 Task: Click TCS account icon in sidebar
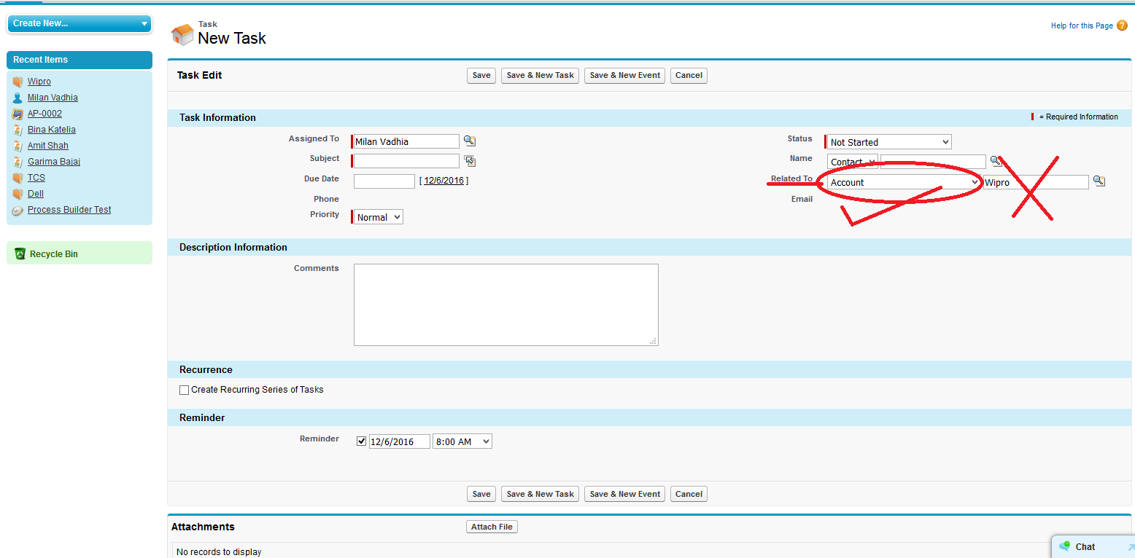[x=18, y=178]
